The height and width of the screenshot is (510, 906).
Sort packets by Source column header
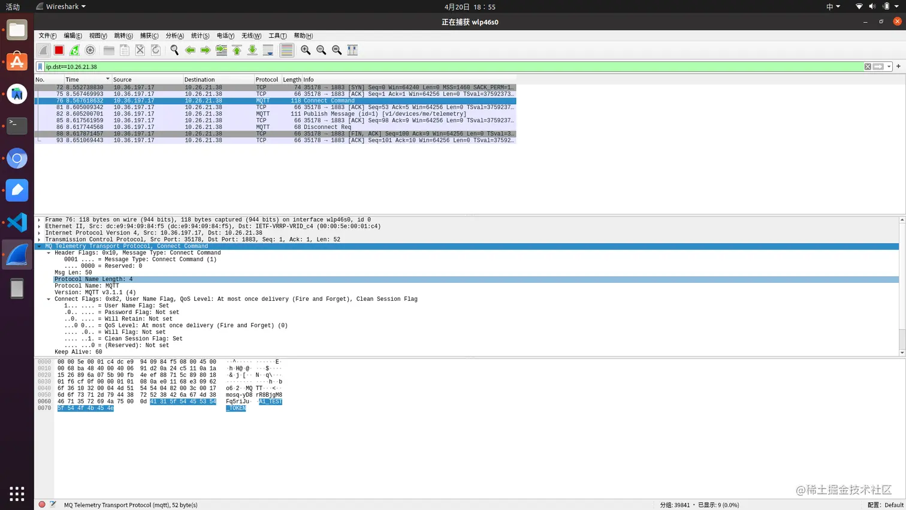tap(147, 79)
